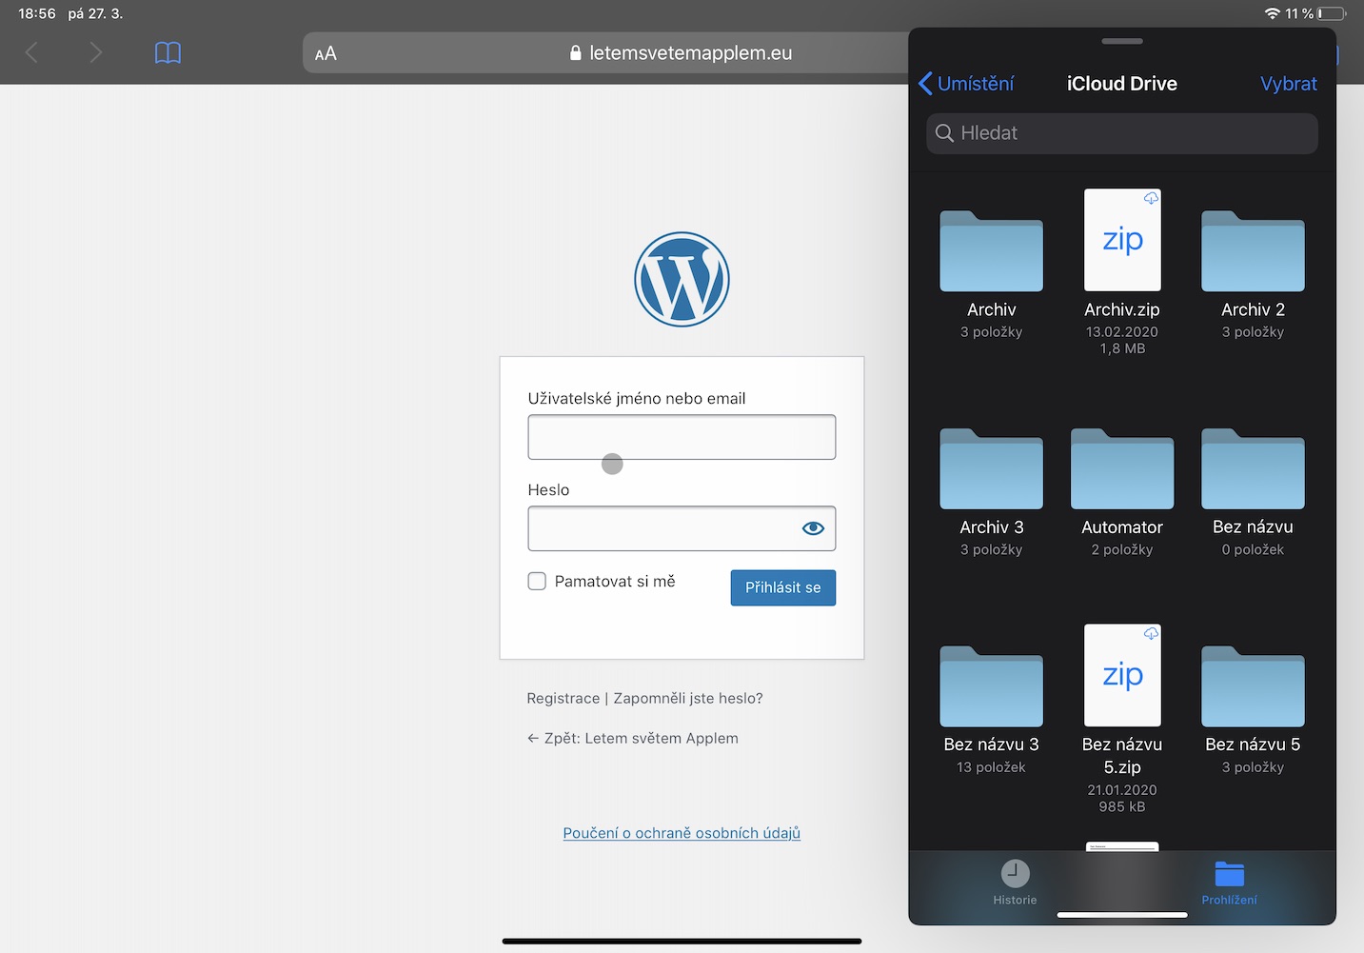Go back to Umístění in Files
This screenshot has width=1364, height=953.
point(966,84)
